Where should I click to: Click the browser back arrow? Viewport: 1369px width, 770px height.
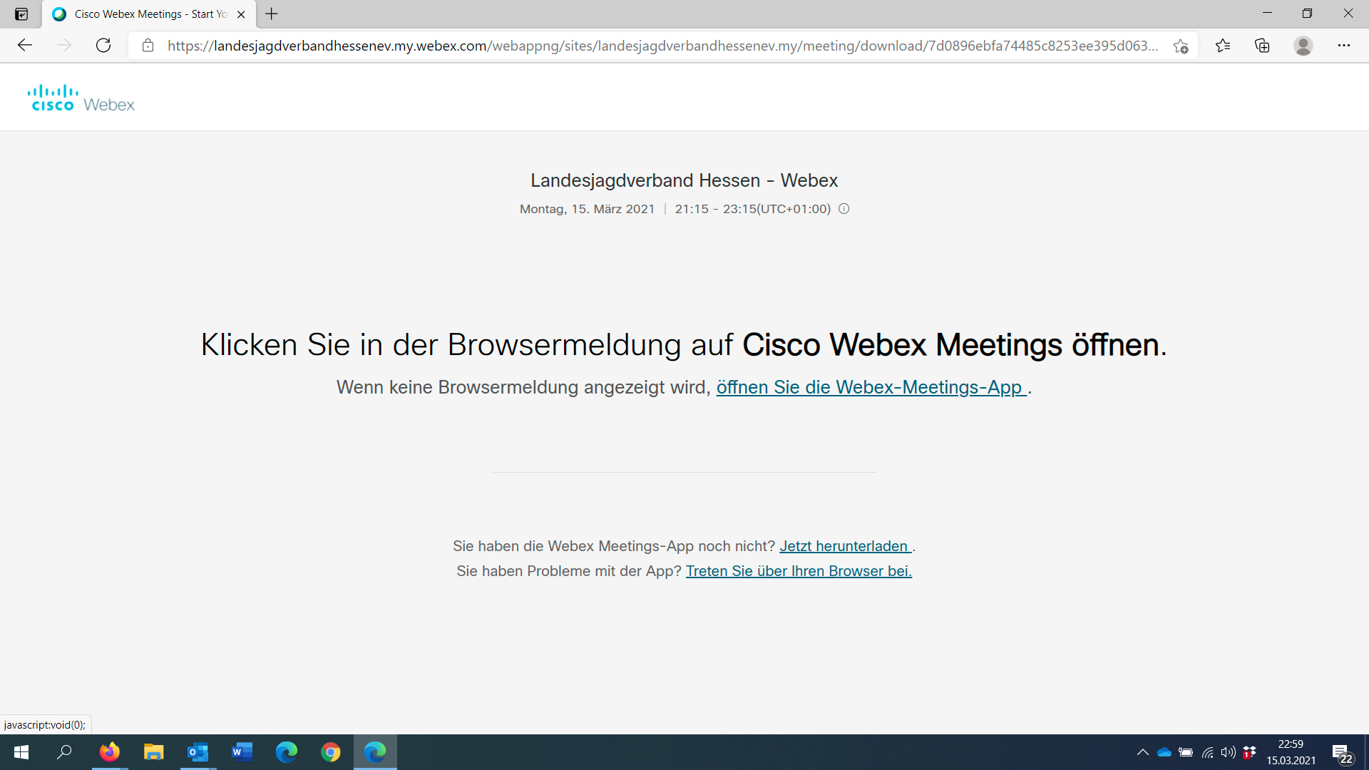coord(25,46)
